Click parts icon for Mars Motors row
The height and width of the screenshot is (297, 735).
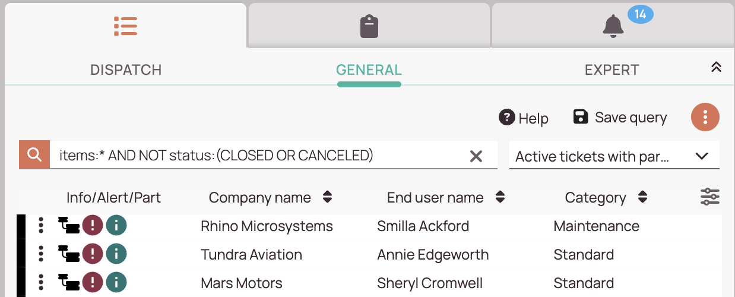[69, 283]
